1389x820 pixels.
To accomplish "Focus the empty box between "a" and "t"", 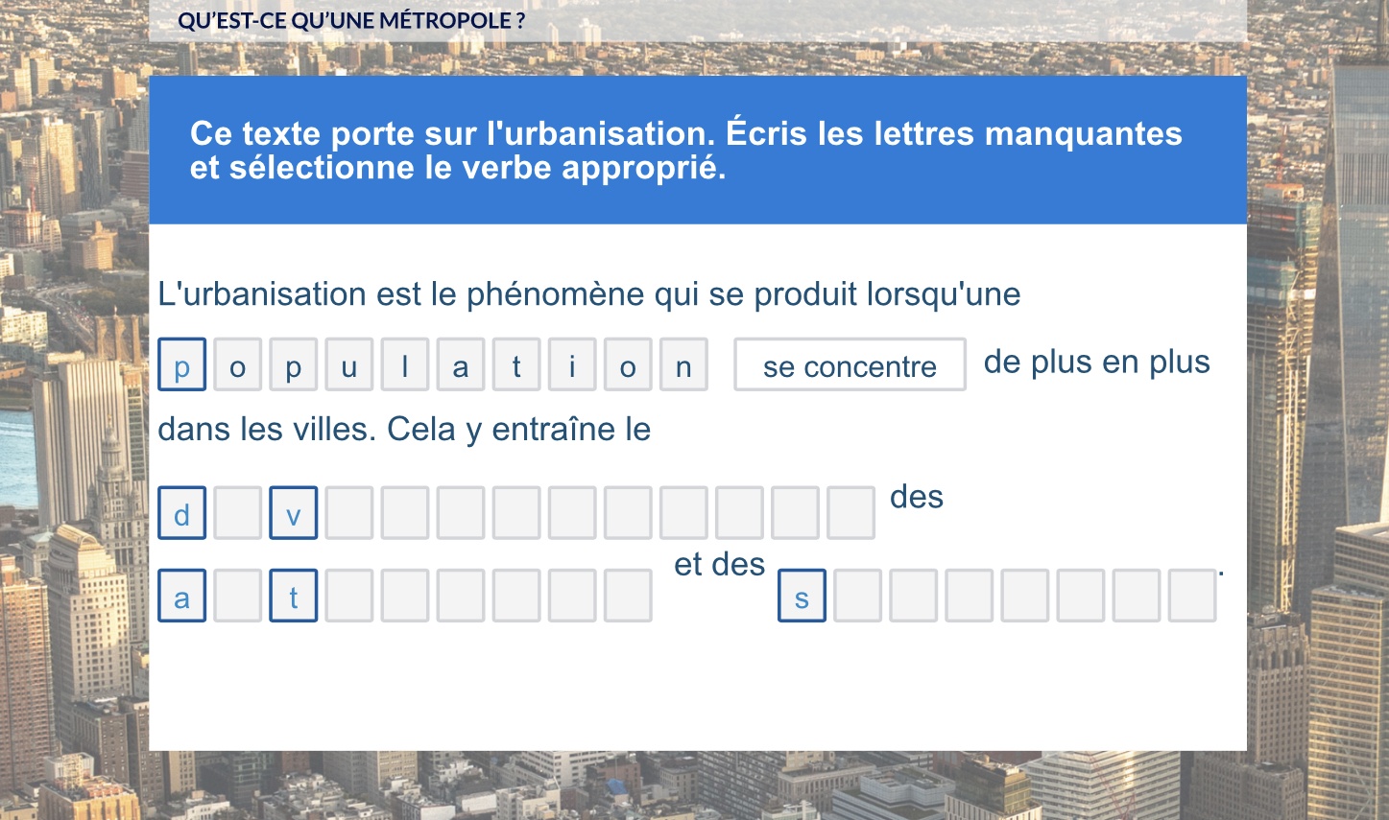I will pos(238,597).
